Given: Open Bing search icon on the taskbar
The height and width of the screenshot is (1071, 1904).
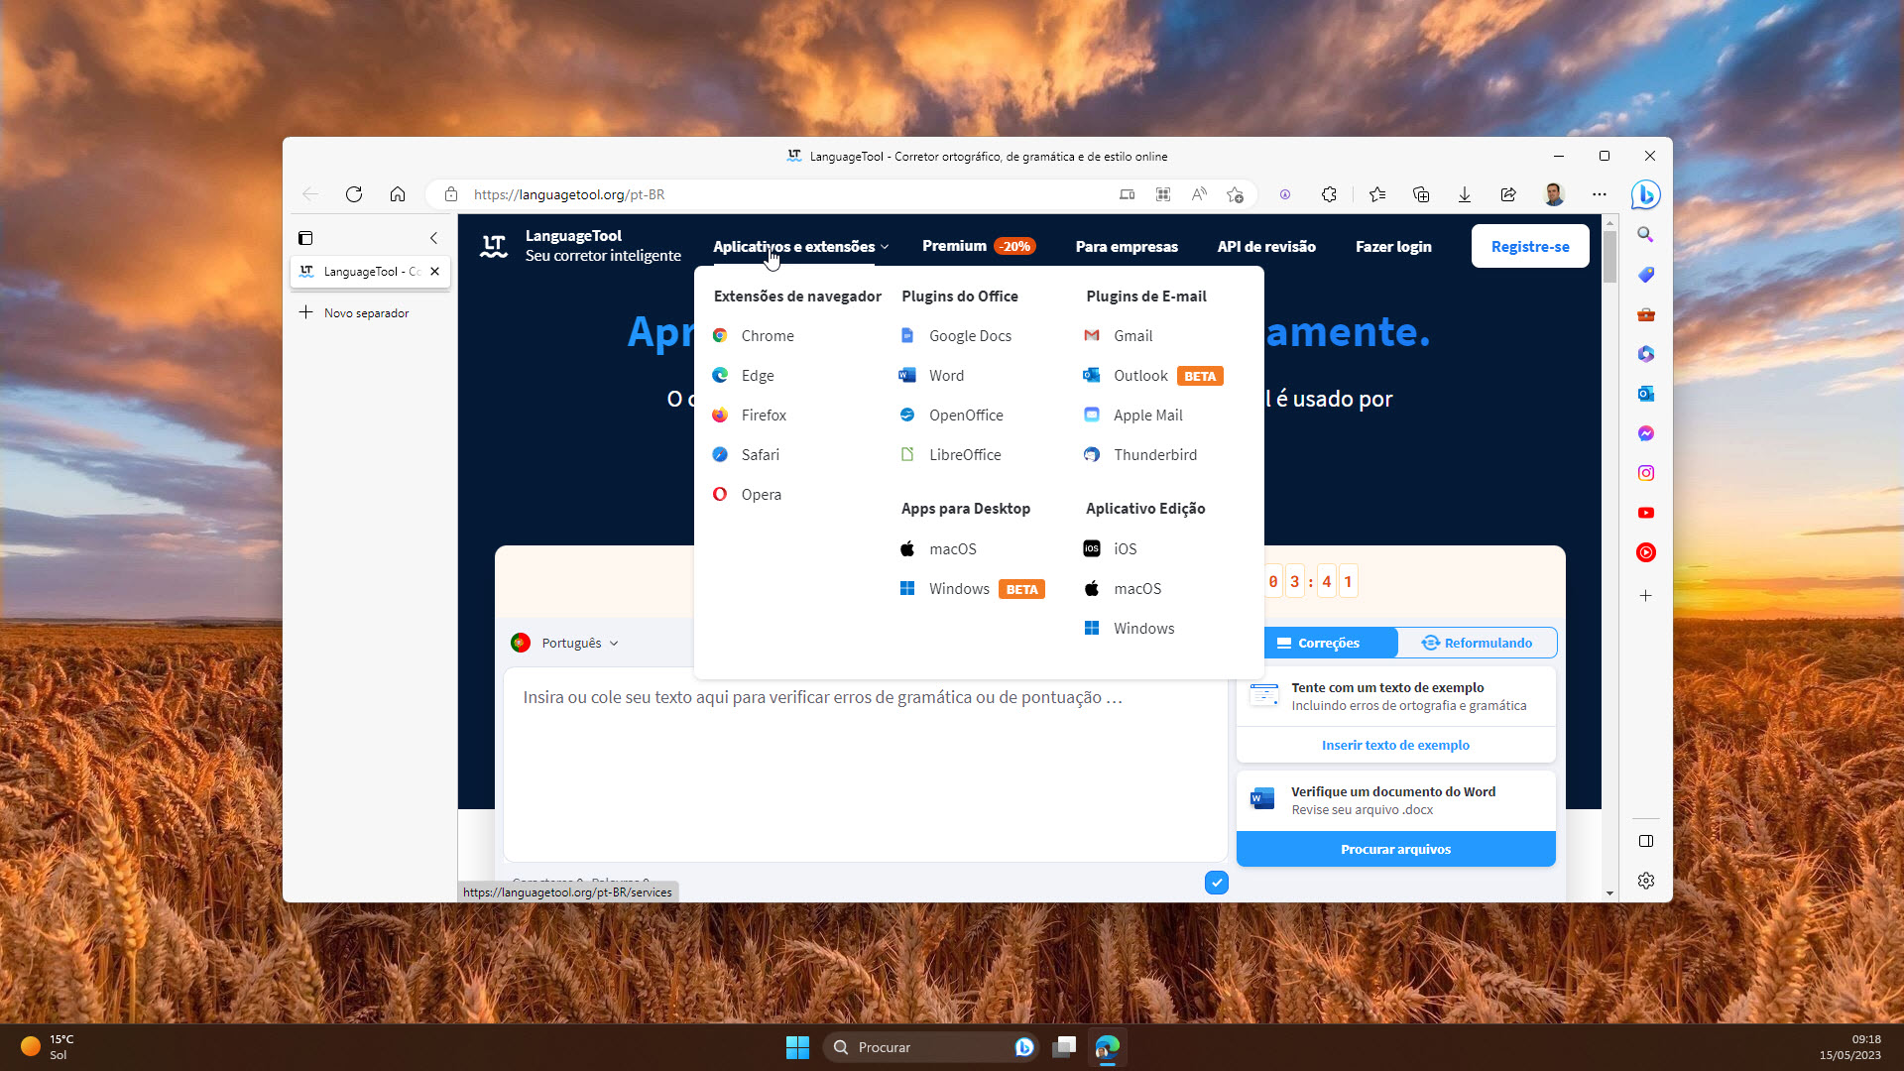Looking at the screenshot, I should pyautogui.click(x=1024, y=1047).
